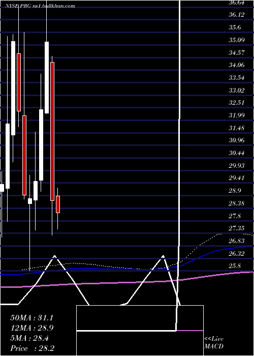Click the 35.09 price axis label

tap(237, 40)
